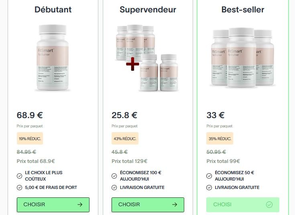This screenshot has height=215, width=295.
Task: Choose the Supervendeur package
Action: pyautogui.click(x=148, y=205)
